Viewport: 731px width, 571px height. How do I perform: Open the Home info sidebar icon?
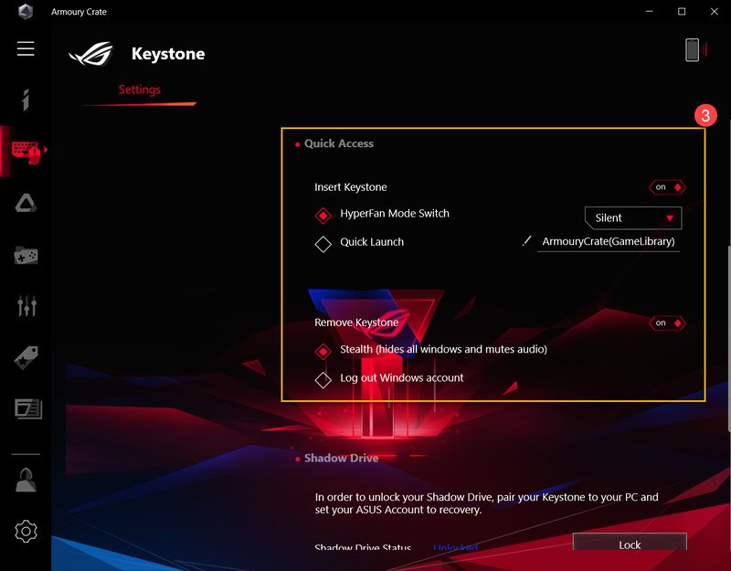click(x=26, y=100)
